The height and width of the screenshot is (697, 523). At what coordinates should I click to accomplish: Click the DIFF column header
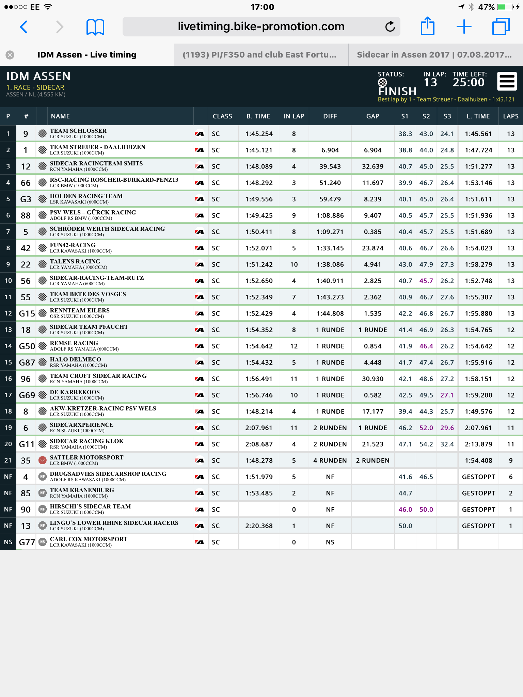click(330, 116)
